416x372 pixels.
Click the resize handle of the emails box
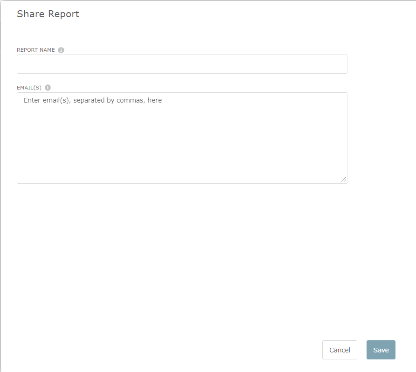click(343, 179)
